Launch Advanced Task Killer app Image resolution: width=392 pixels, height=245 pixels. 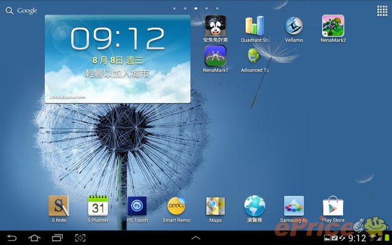(255, 56)
